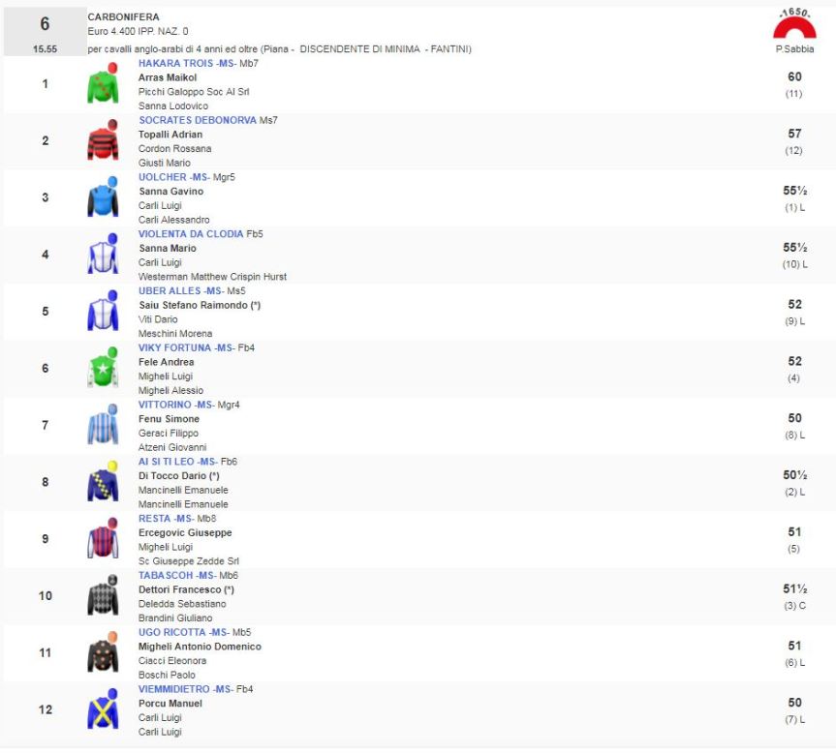Click the green star silk for Viky Fortuna

point(103,370)
